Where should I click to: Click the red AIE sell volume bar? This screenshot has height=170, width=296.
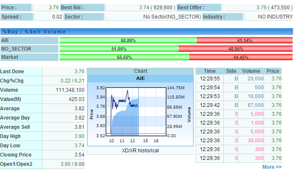click(x=244, y=40)
